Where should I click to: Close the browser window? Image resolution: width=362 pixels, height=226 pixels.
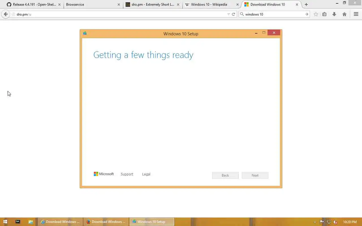(355, 3)
